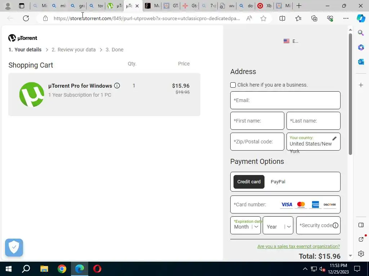Click the page vertical scrollbar thumb
This screenshot has height=276, width=369.
(x=350, y=94)
